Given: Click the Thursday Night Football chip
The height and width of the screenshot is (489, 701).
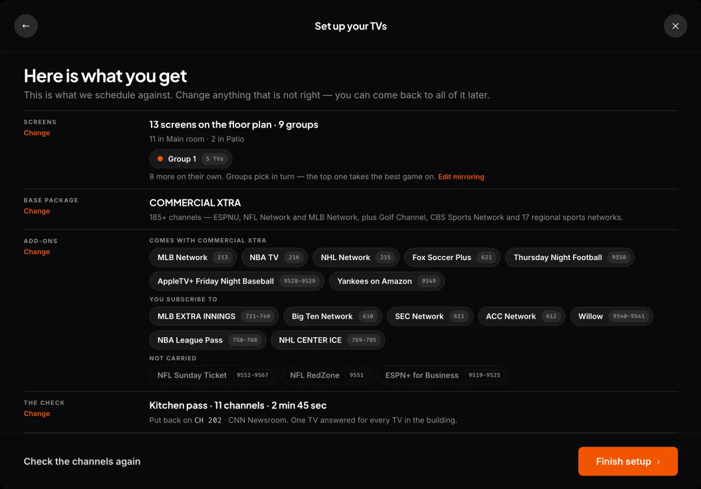Looking at the screenshot, I should (570, 257).
